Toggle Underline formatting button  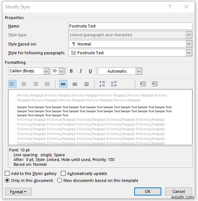click(x=90, y=71)
